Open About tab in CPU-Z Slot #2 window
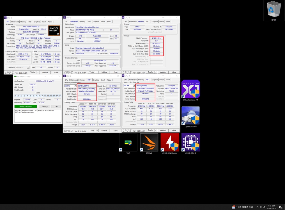Image resolution: width=285 pixels, height=210 pixels. (x=109, y=80)
